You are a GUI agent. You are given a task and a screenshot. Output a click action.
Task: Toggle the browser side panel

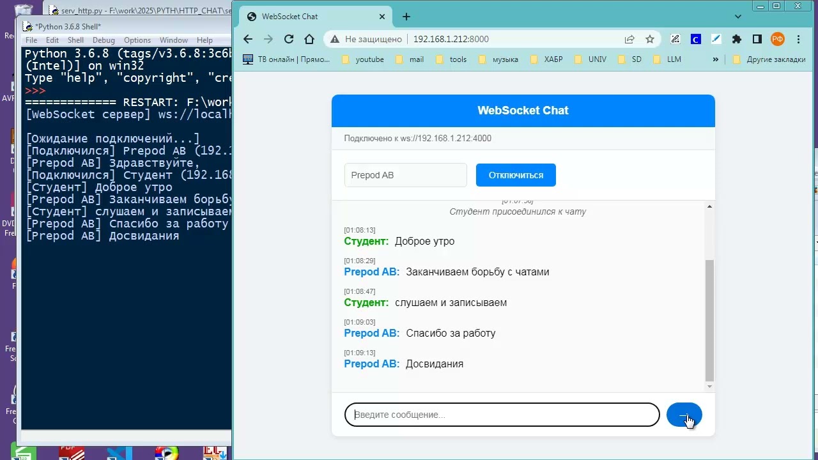[x=757, y=39]
